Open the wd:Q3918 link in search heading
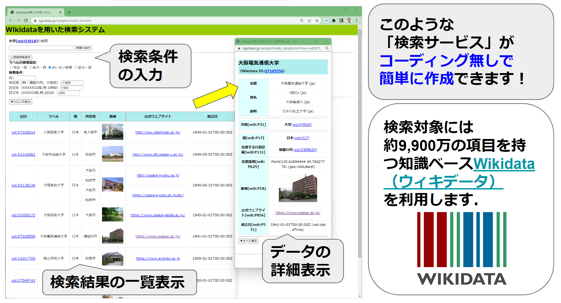This screenshot has height=303, width=561. tap(27, 41)
